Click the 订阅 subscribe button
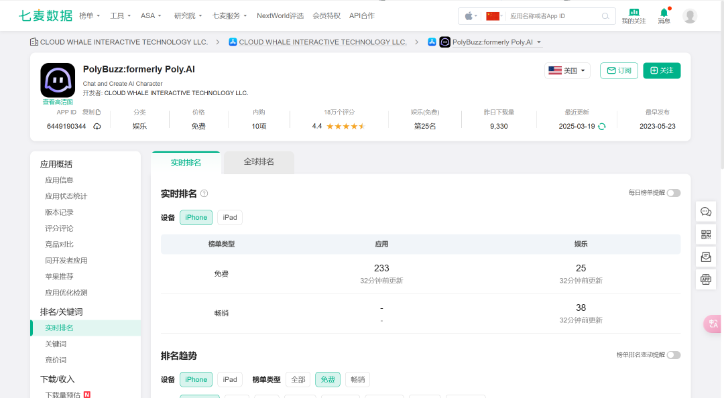This screenshot has width=724, height=398. [619, 70]
